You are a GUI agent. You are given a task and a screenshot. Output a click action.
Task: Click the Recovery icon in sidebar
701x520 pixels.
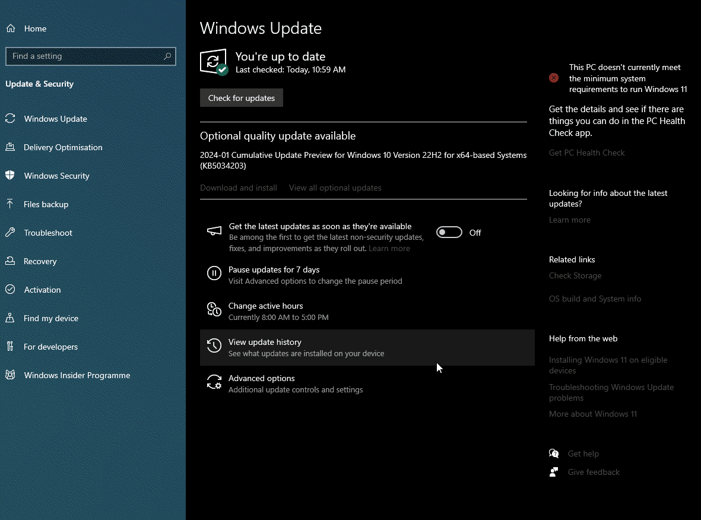[x=10, y=261]
